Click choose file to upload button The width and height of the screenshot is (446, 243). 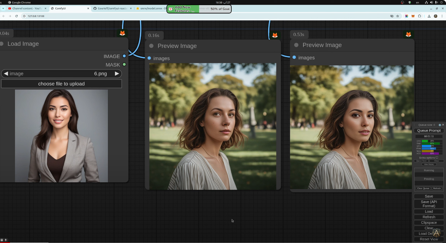(x=61, y=84)
